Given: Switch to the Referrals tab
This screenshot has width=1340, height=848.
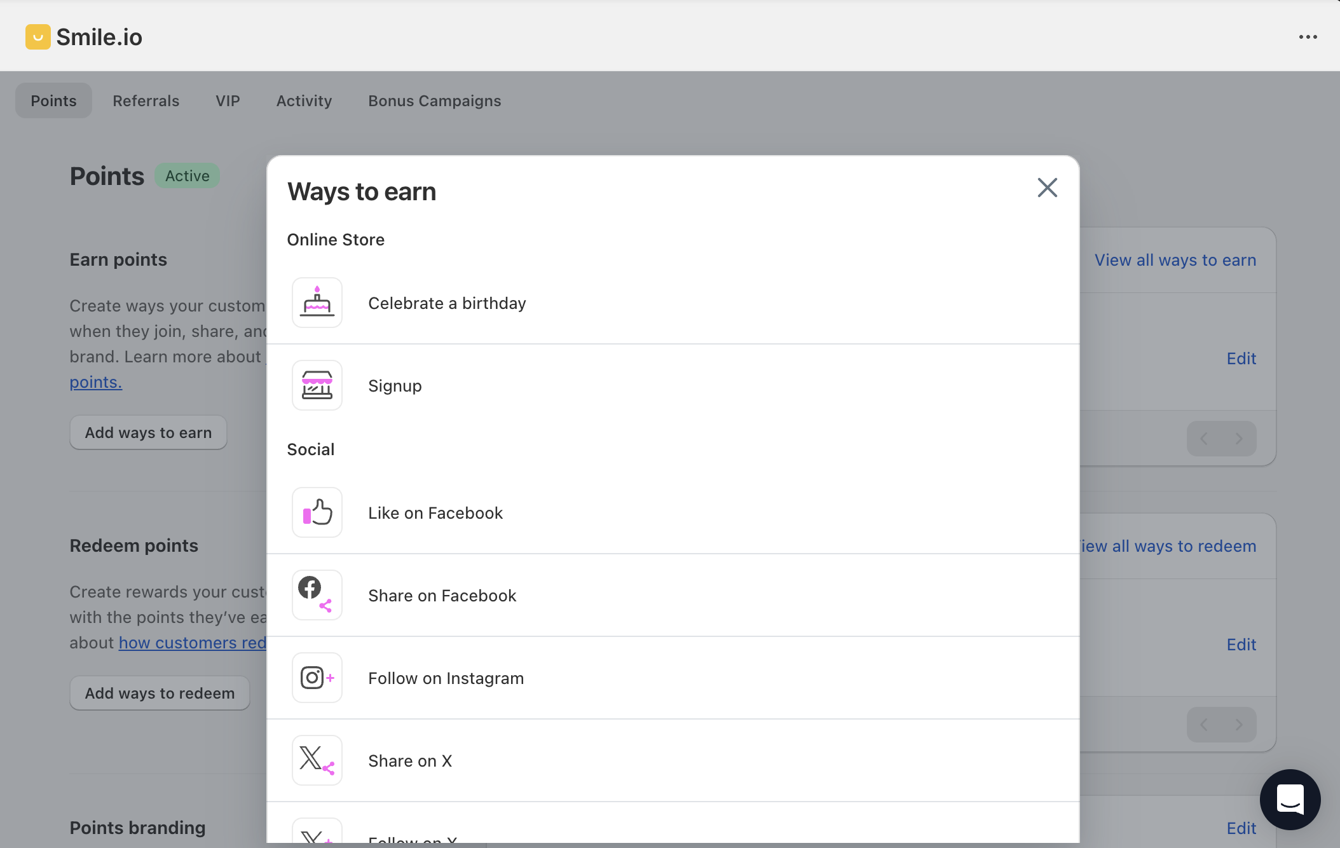Looking at the screenshot, I should click(146, 100).
